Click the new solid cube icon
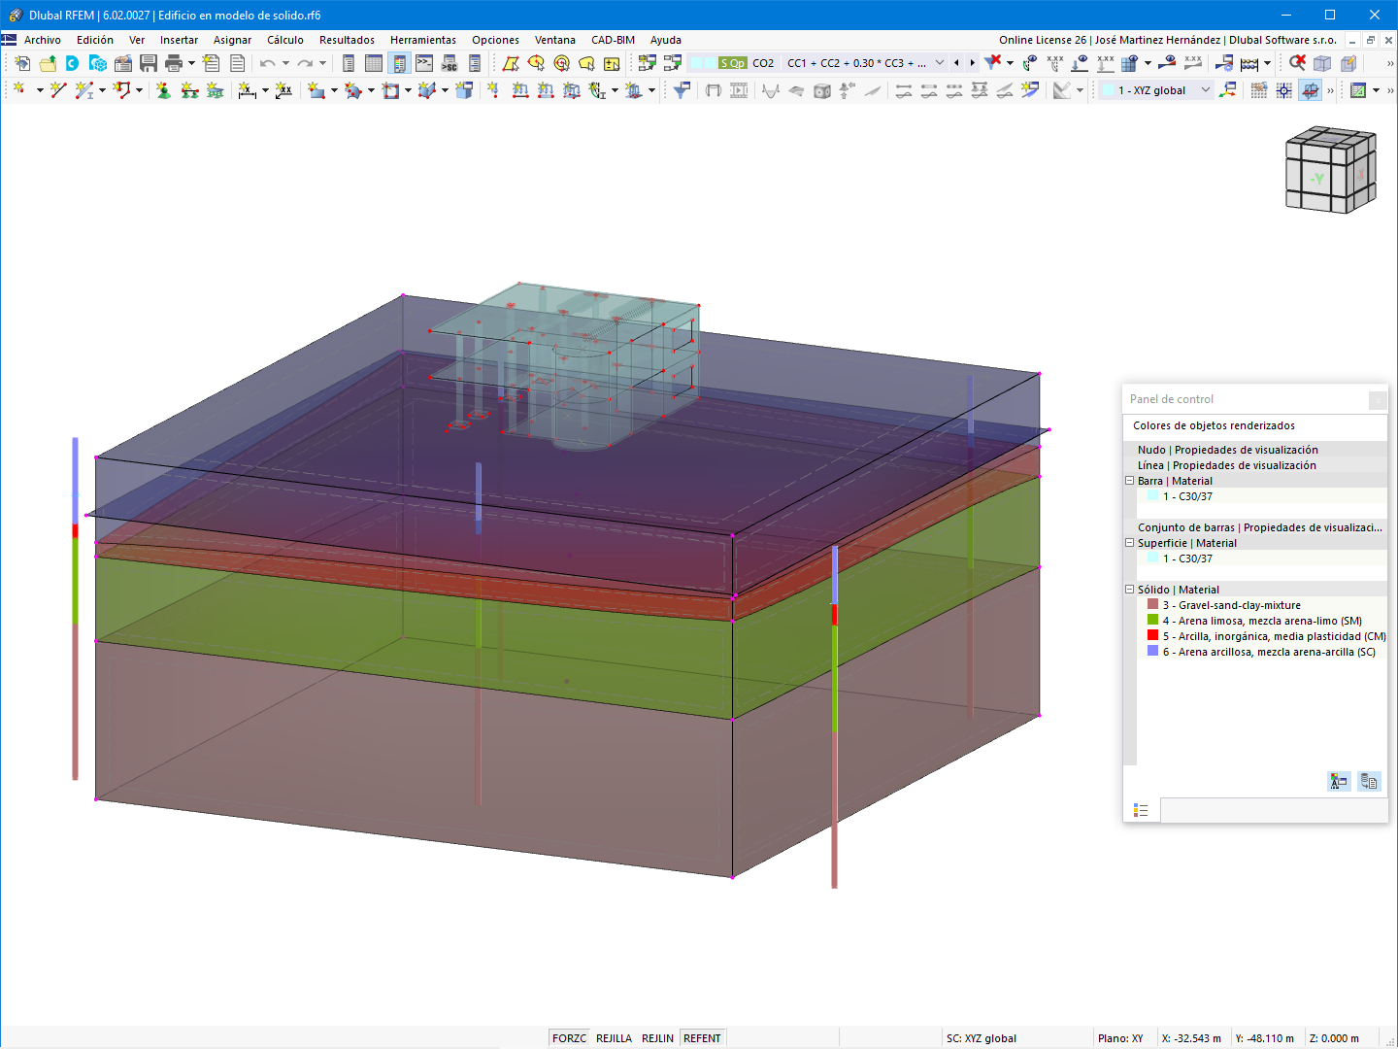This screenshot has height=1049, width=1398. (464, 90)
